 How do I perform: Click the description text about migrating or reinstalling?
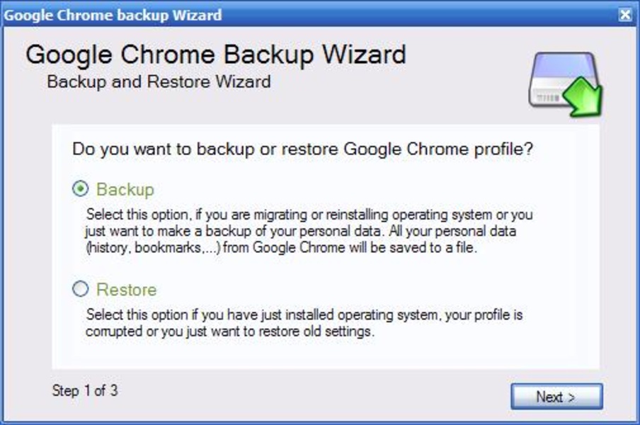[x=309, y=214]
